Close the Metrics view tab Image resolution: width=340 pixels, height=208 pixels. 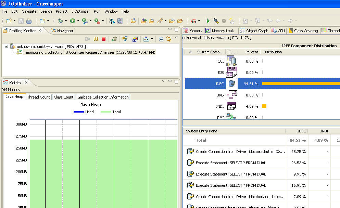[26, 82]
